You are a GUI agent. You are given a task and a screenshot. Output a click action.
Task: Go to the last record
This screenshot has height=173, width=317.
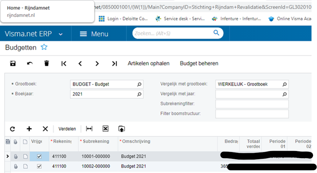click(x=114, y=63)
